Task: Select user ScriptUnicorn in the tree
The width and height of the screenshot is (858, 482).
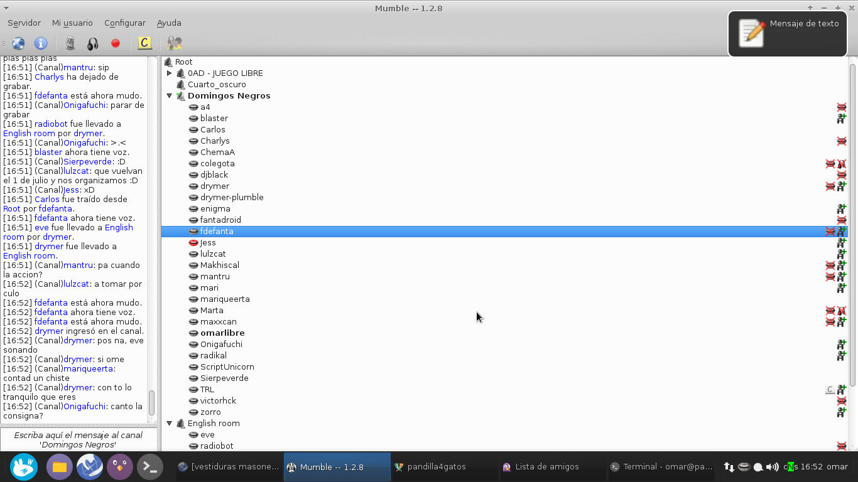Action: click(x=227, y=367)
